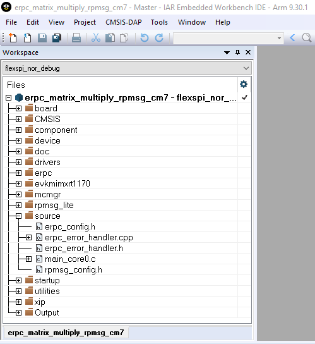
Task: Open the flexspi_nor_debug configuration dropdown
Action: pos(127,68)
